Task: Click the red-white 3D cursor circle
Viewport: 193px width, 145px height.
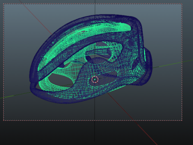Action: pyautogui.click(x=95, y=79)
